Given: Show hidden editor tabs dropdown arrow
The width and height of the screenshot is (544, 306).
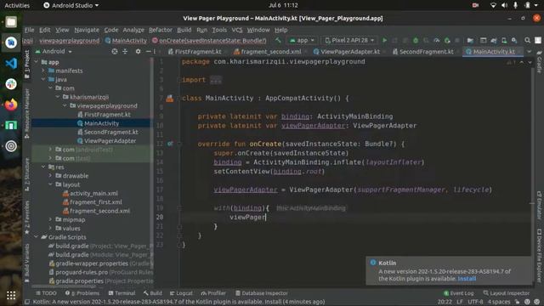Looking at the screenshot, I should [x=529, y=51].
